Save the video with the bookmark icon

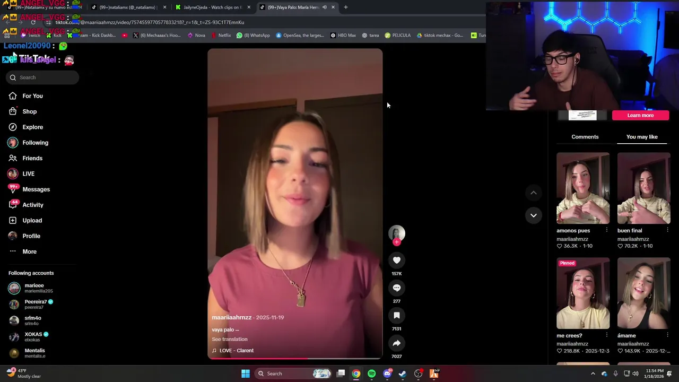[x=397, y=315]
